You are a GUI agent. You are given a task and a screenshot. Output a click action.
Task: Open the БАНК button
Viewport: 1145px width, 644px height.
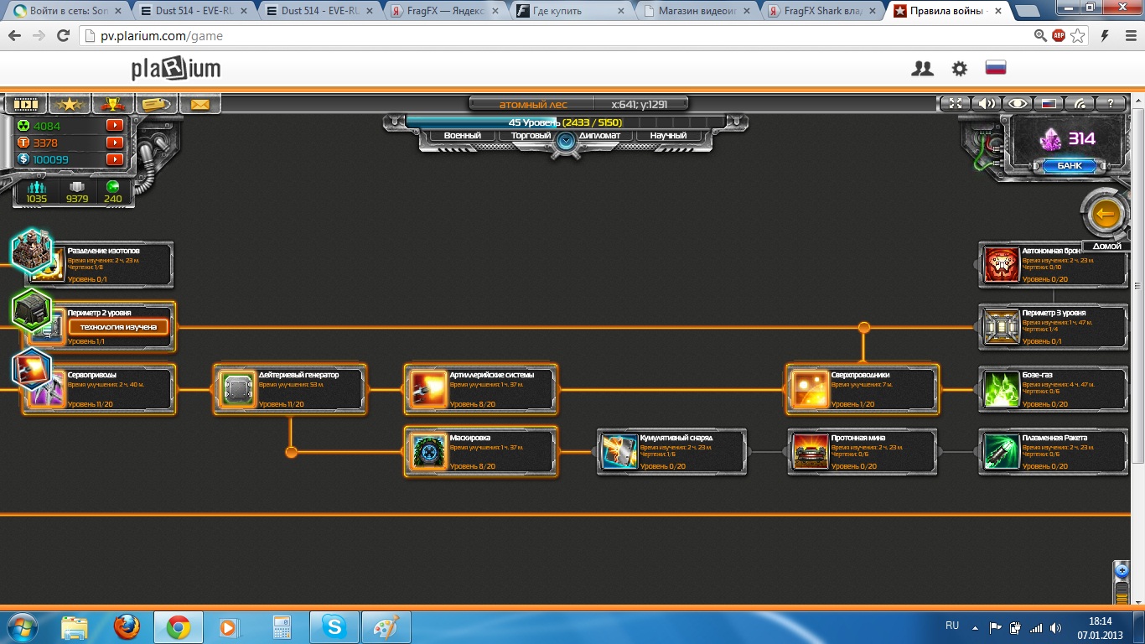(x=1070, y=166)
